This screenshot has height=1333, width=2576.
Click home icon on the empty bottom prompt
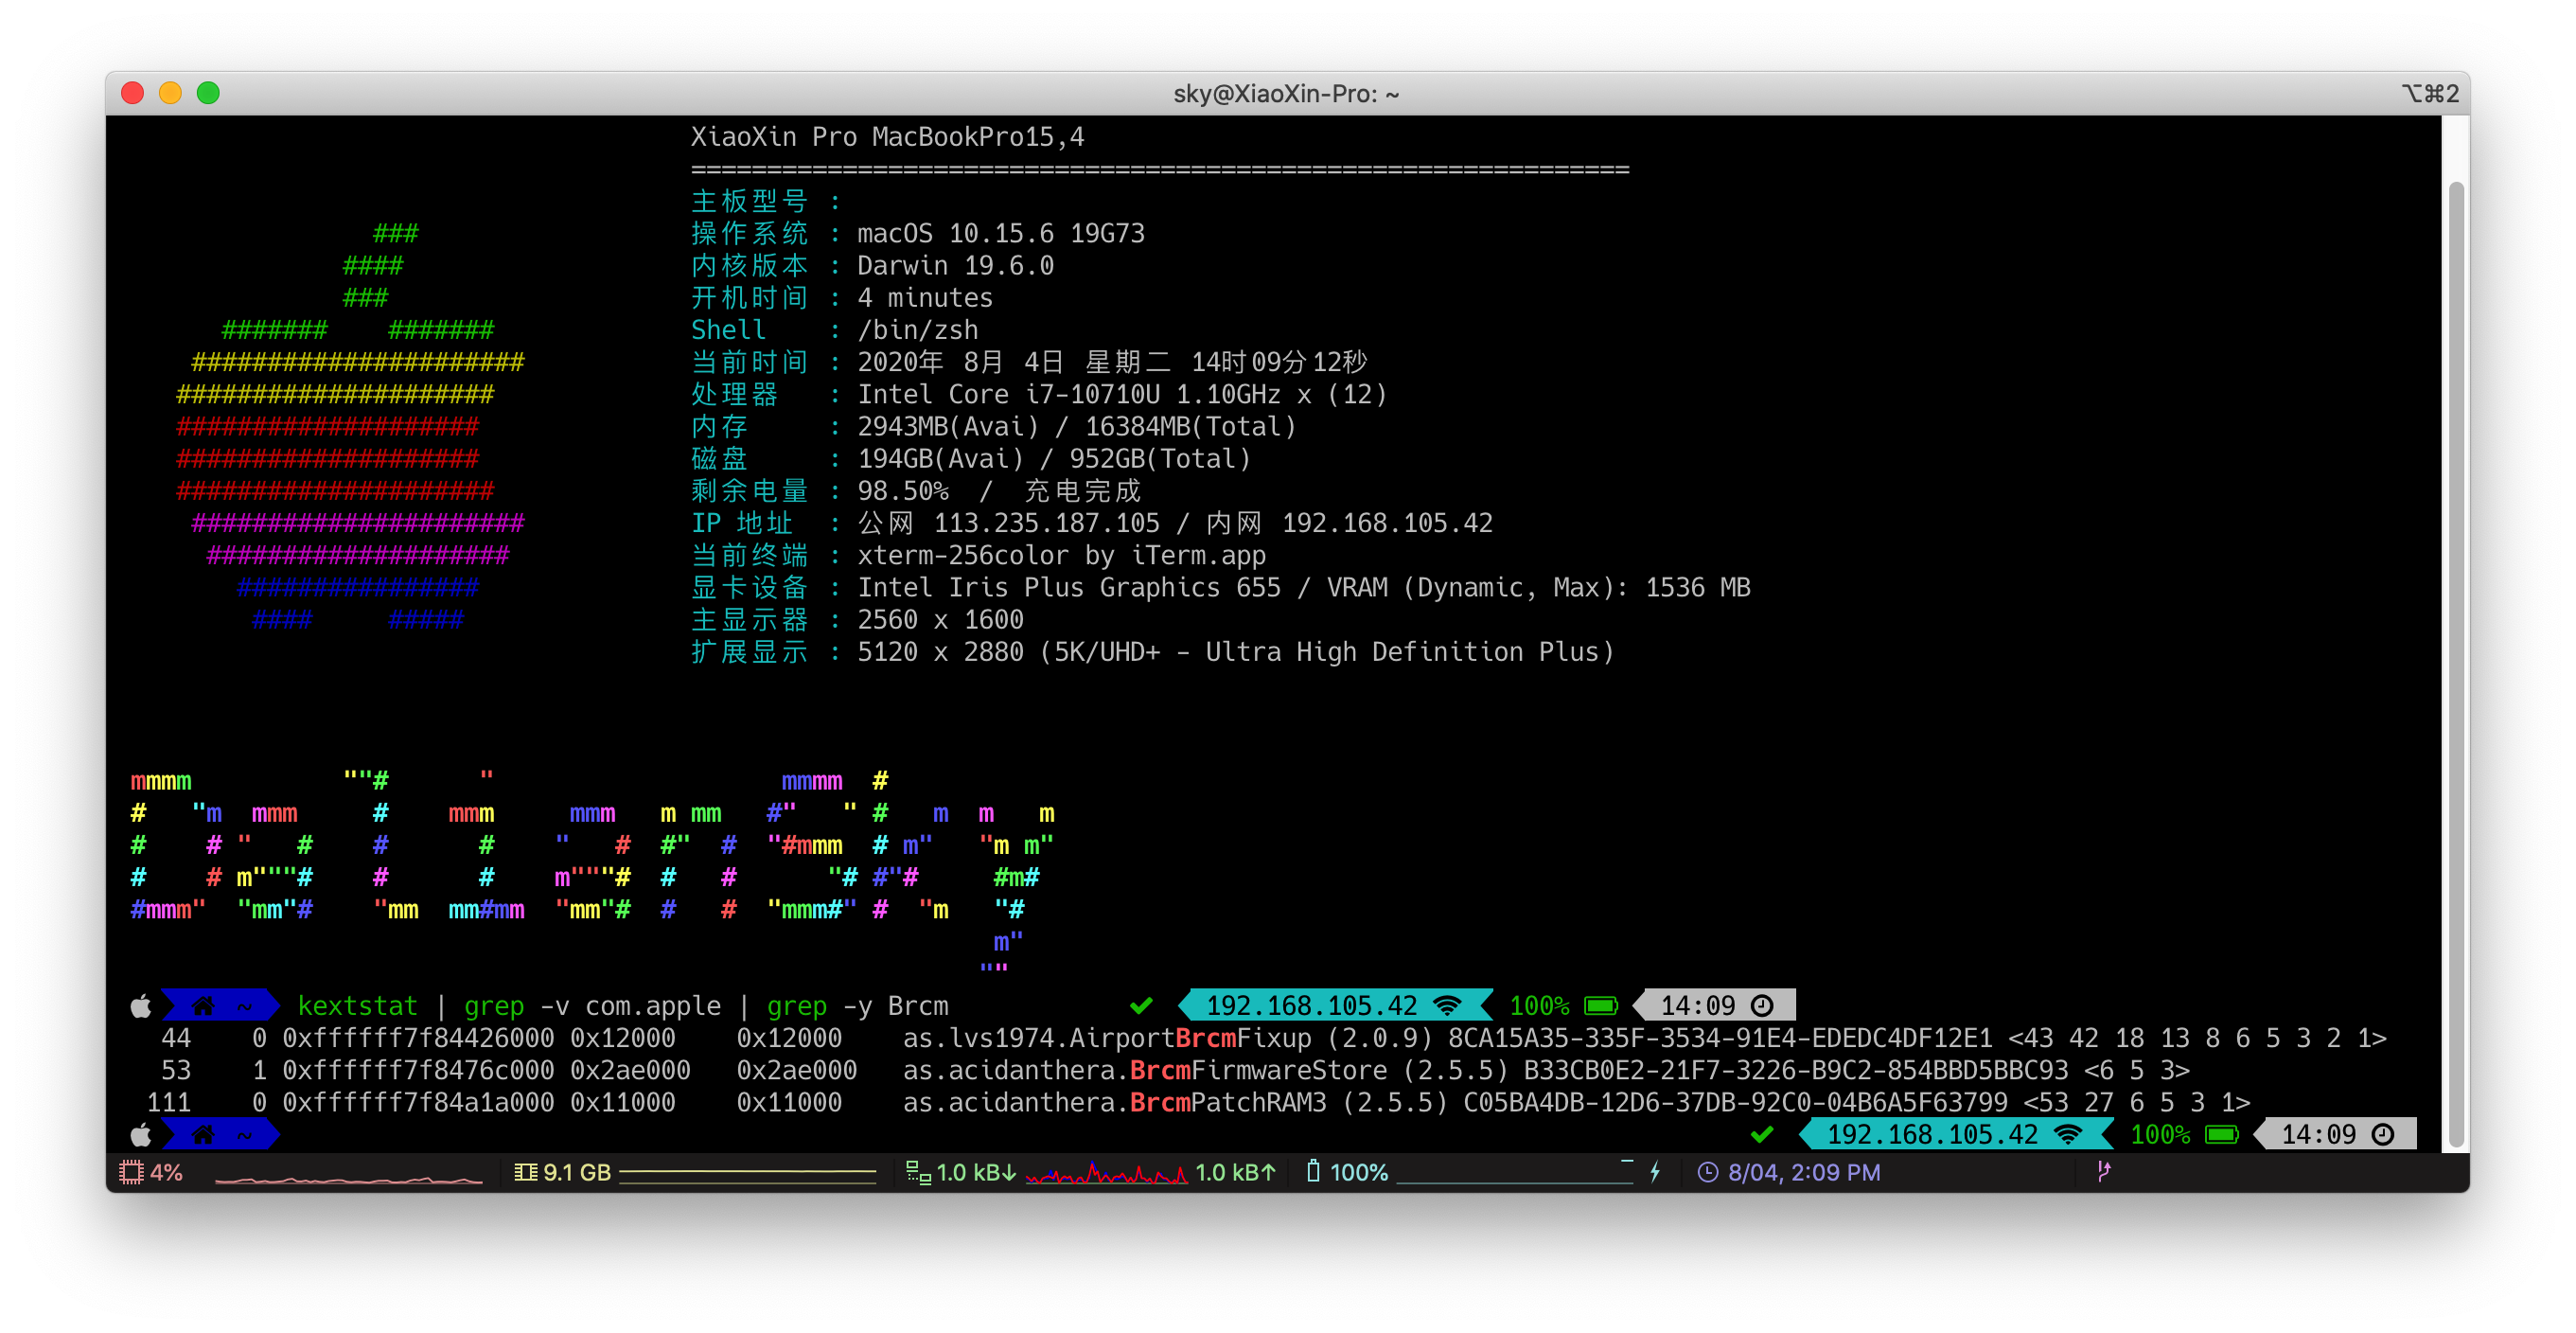203,1134
